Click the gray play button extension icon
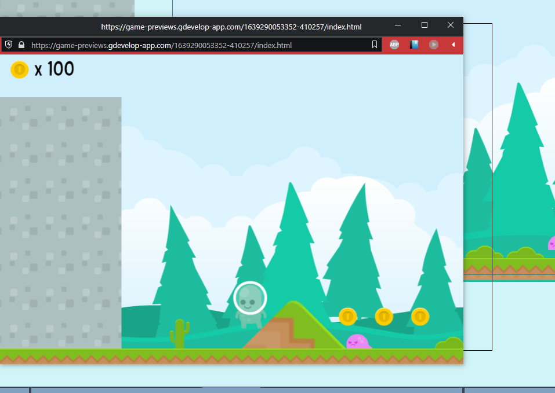This screenshot has width=555, height=393. tap(434, 45)
